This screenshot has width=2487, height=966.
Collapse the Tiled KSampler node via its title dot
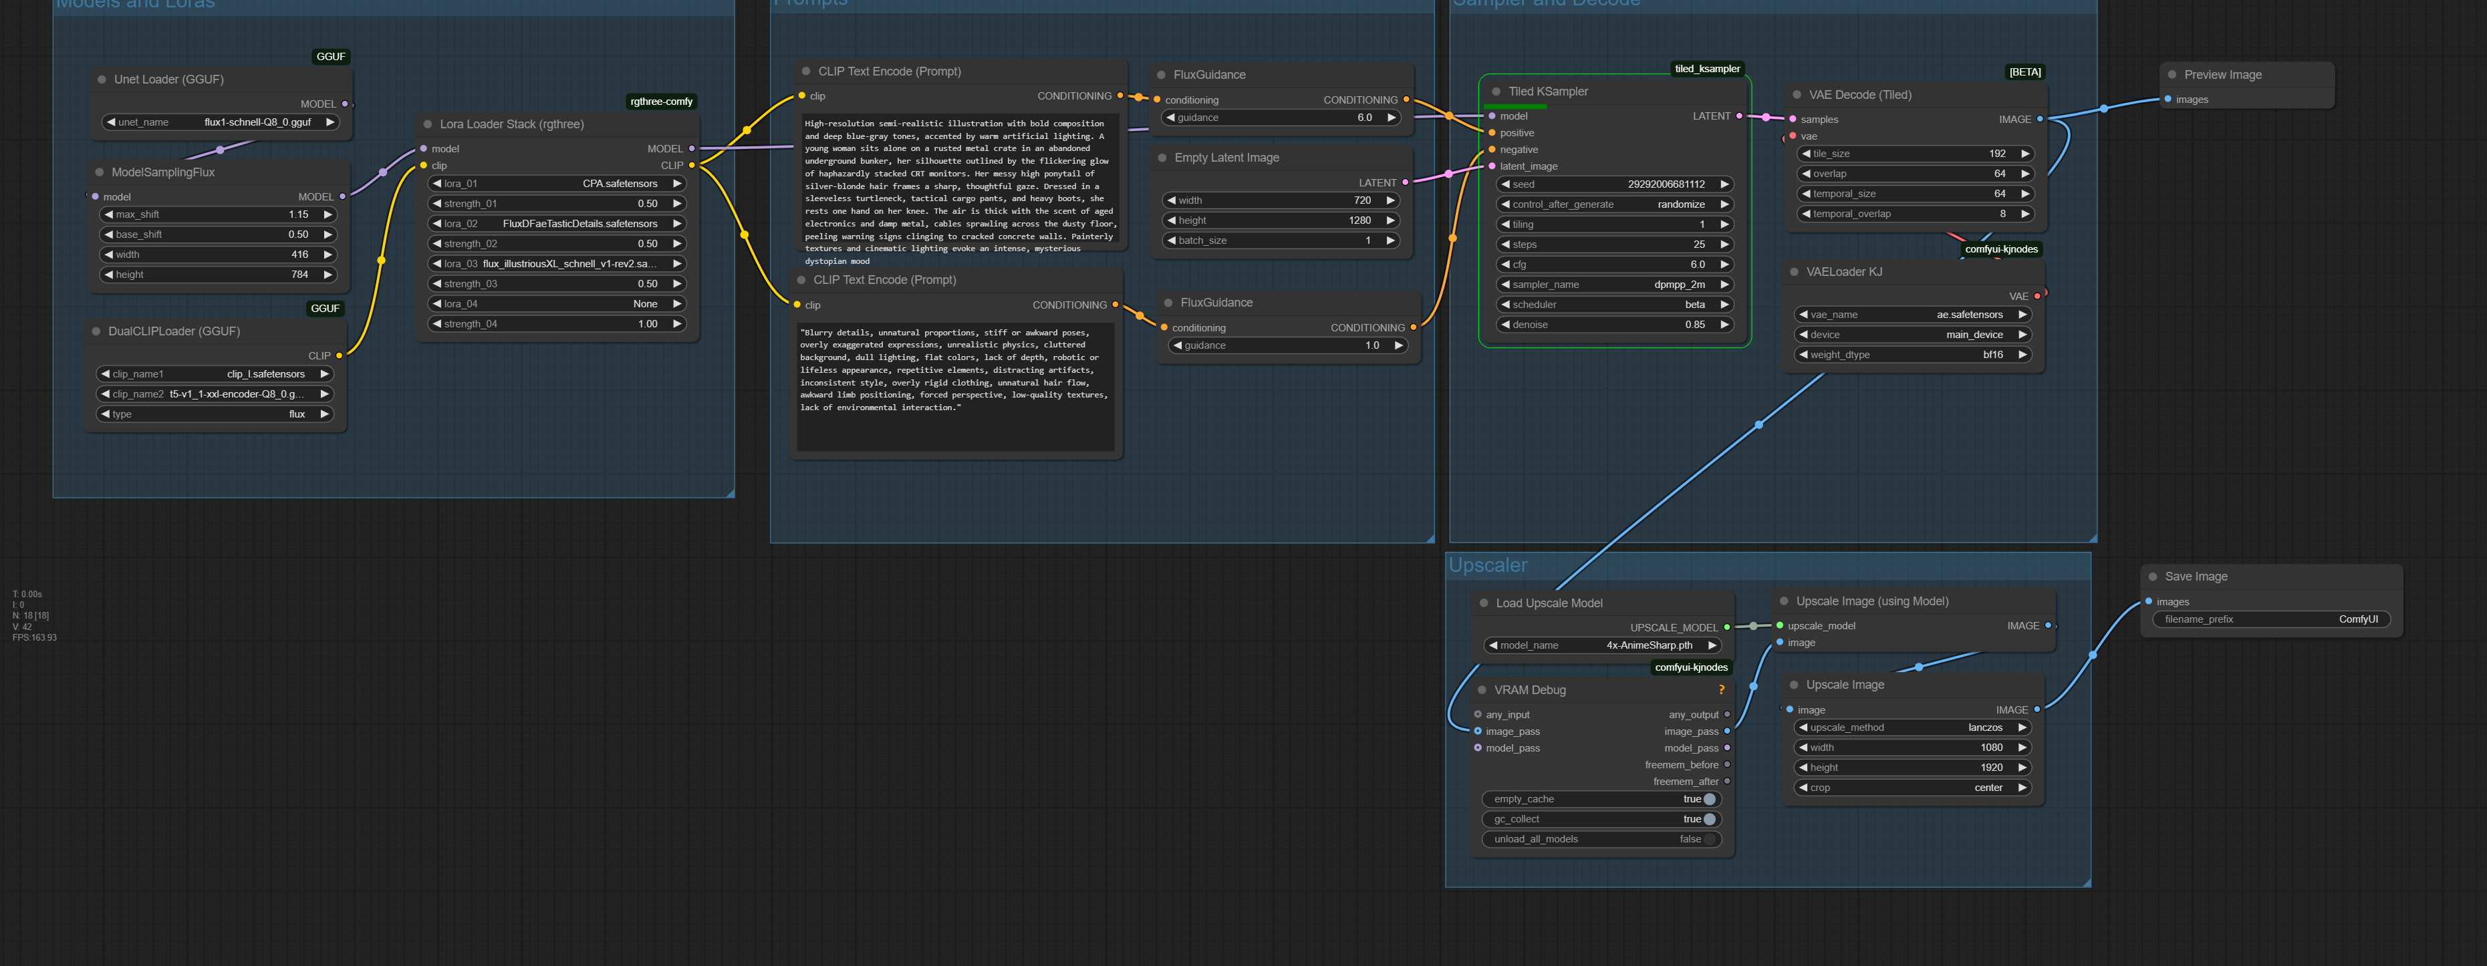click(x=1496, y=92)
